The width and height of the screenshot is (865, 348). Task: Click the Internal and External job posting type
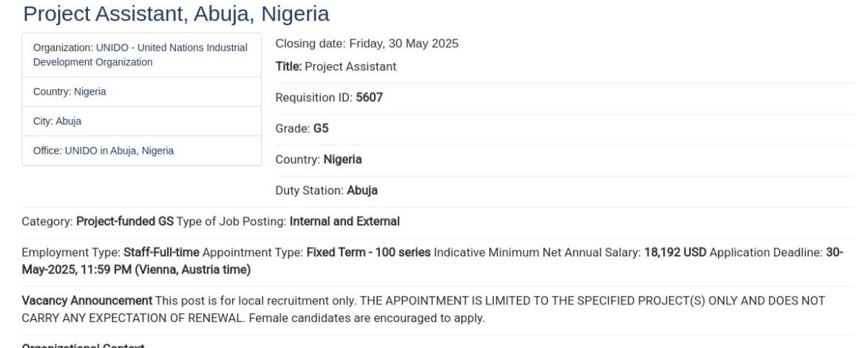click(x=345, y=222)
